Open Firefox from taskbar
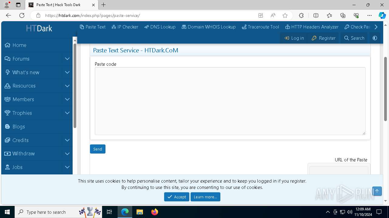Image resolution: width=389 pixels, height=218 pixels. [x=154, y=212]
